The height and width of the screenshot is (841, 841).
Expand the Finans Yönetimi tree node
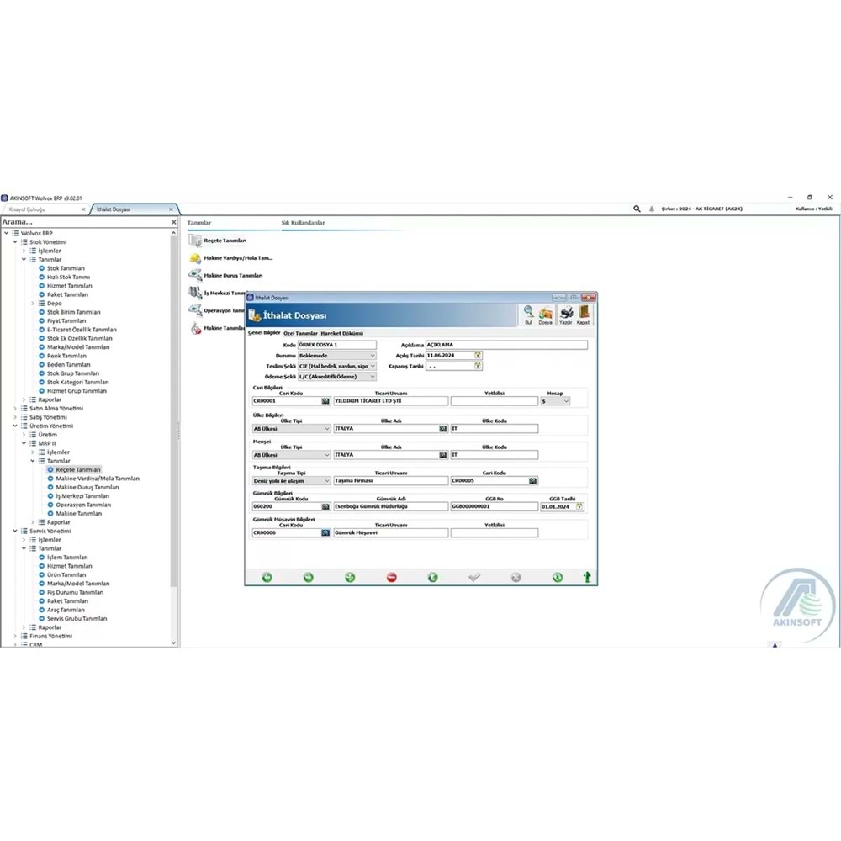pyautogui.click(x=16, y=636)
